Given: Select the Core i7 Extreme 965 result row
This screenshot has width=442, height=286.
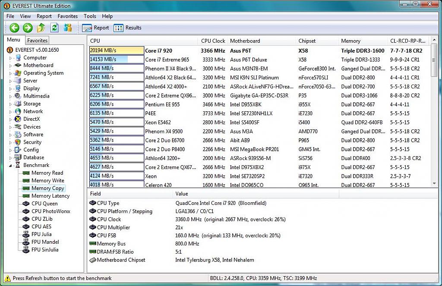Looking at the screenshot, I should click(259, 60).
